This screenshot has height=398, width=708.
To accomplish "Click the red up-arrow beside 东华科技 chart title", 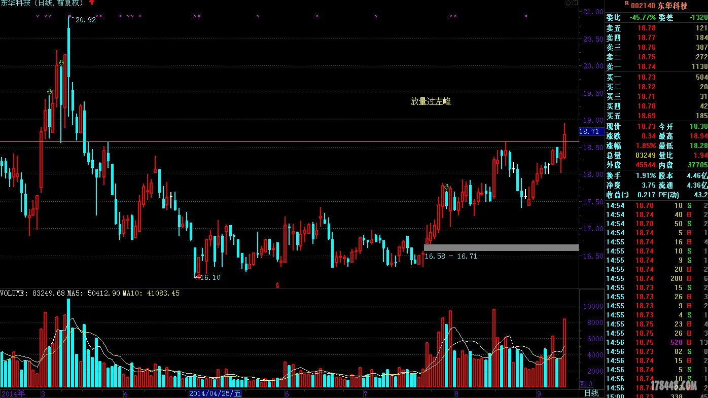I will 91,3.
